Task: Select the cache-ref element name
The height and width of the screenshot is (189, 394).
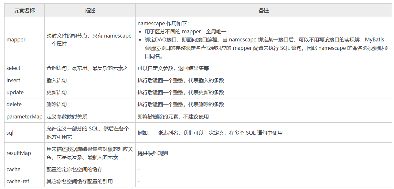Action: tap(18, 181)
